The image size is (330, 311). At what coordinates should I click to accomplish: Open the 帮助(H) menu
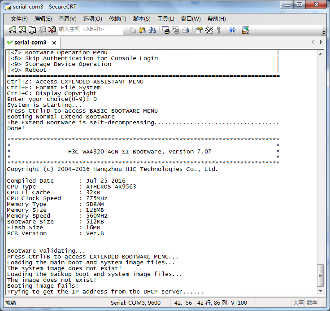[217, 19]
